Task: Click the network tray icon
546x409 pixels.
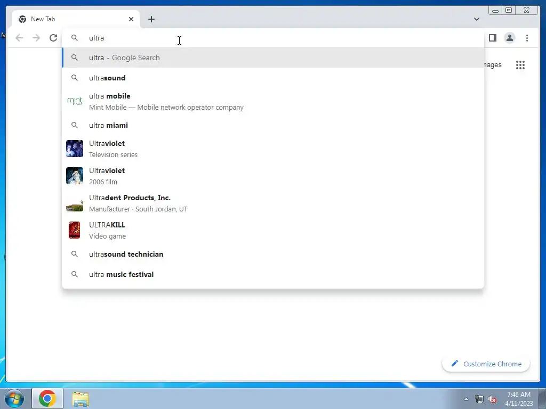Action: [x=479, y=399]
